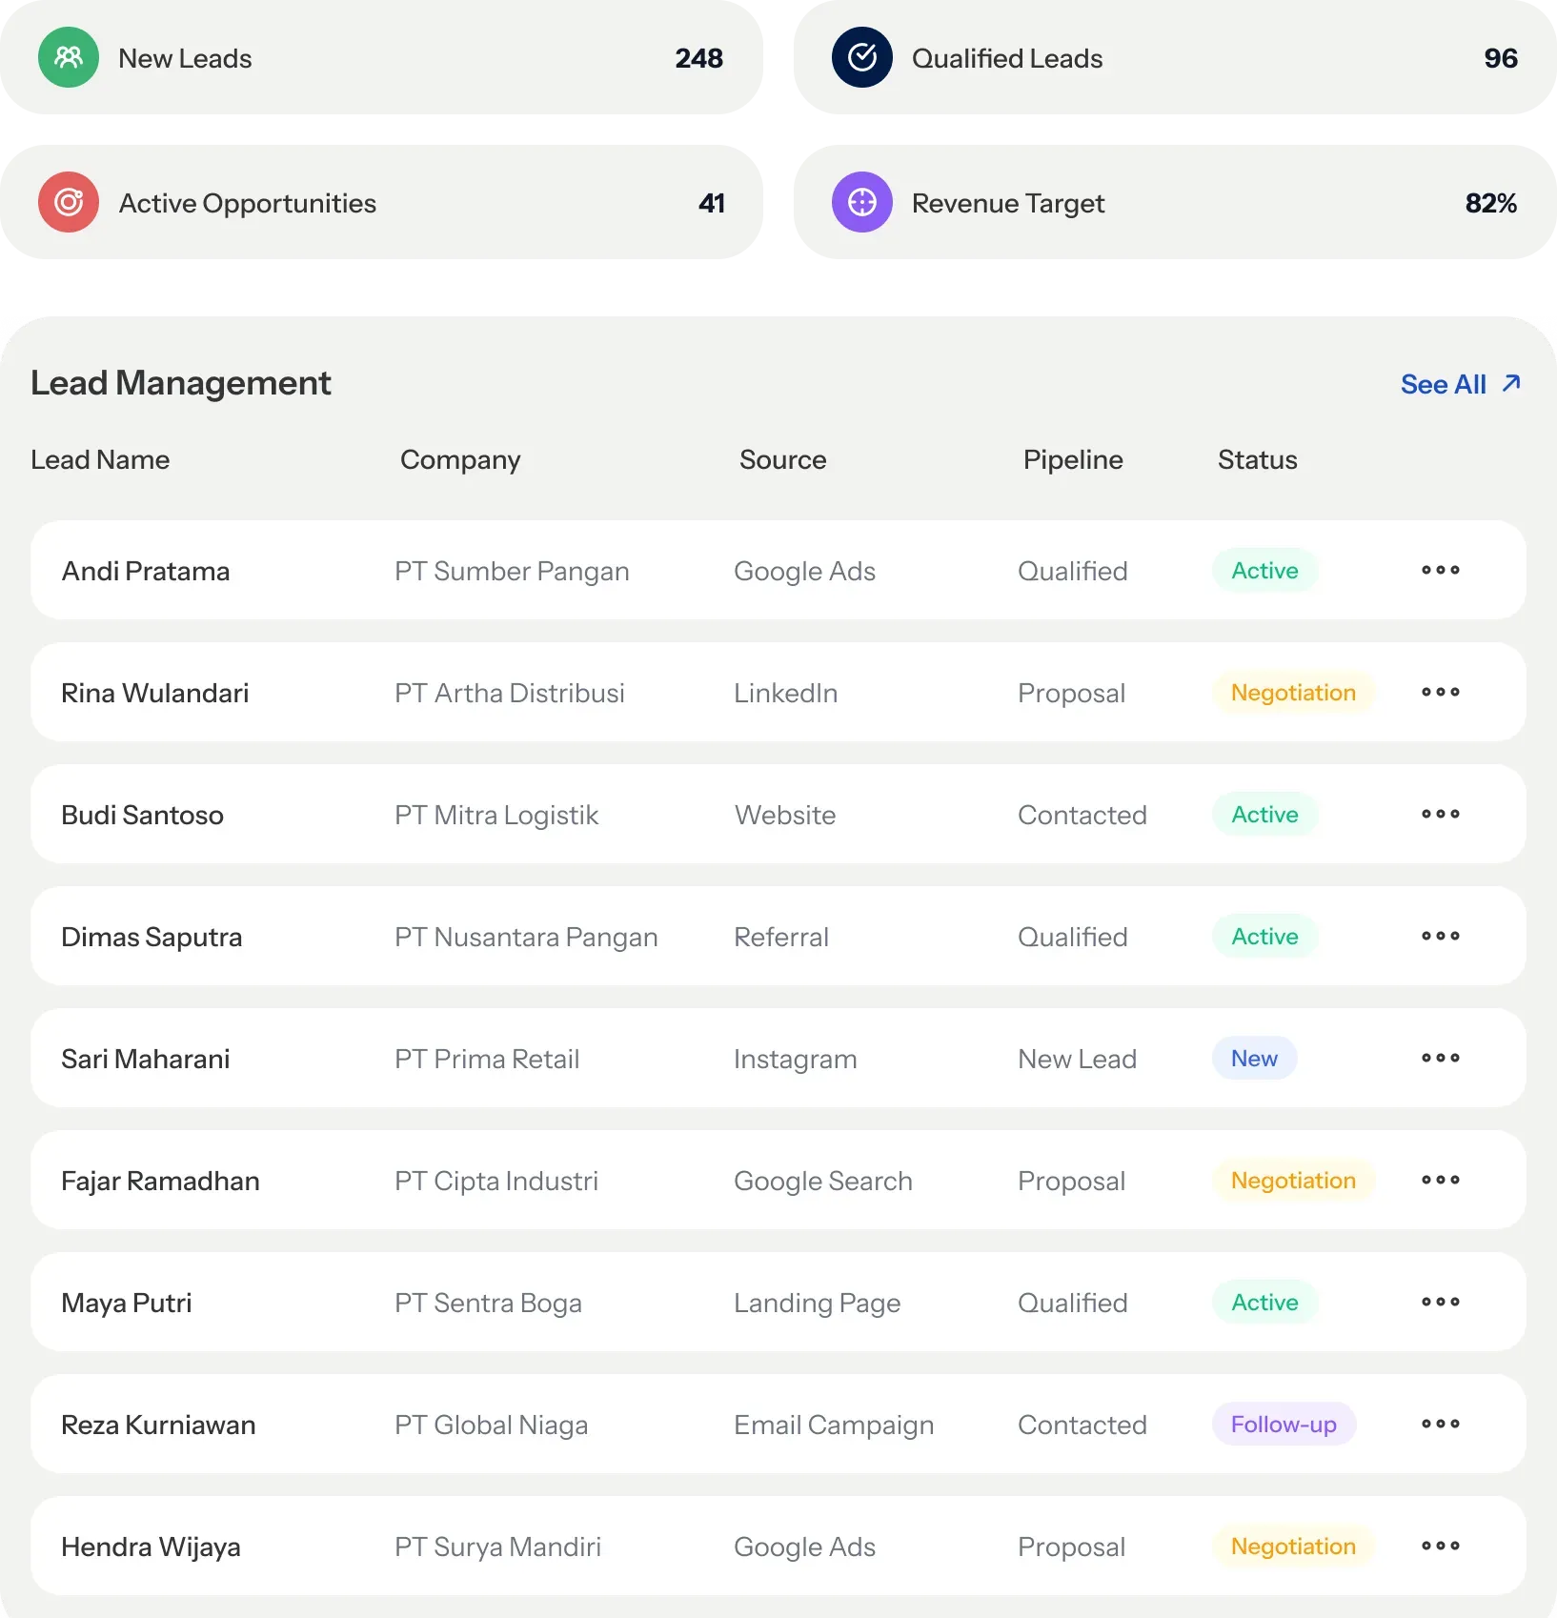Open the Dimas Saputra lead row
The image size is (1557, 1618).
778,936
